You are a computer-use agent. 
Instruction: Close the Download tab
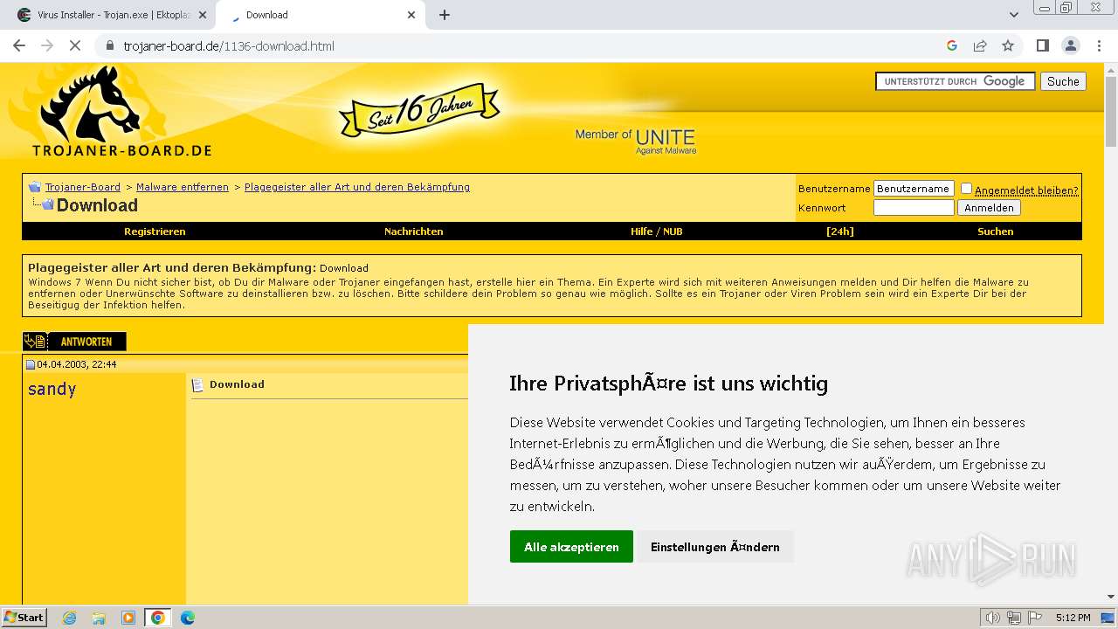tap(412, 15)
